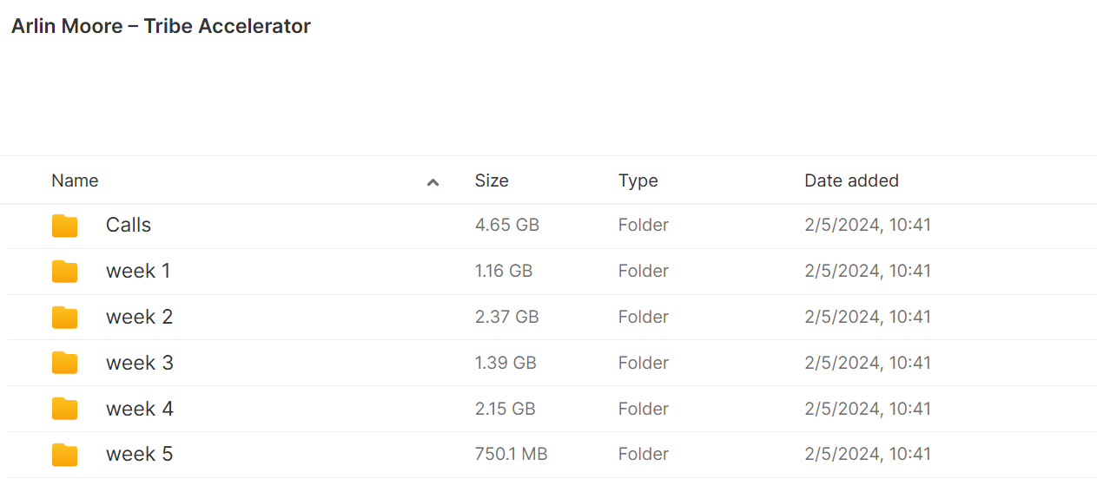Open the week 4 folder name
1097x479 pixels.
[140, 409]
